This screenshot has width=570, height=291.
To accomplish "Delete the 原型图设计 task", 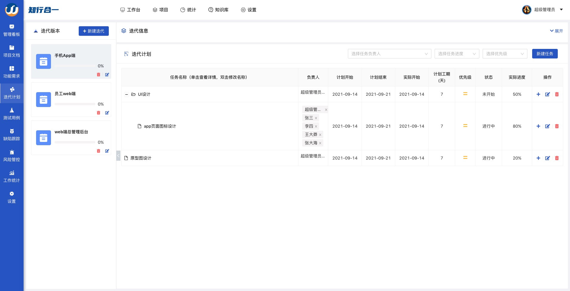I will [557, 158].
